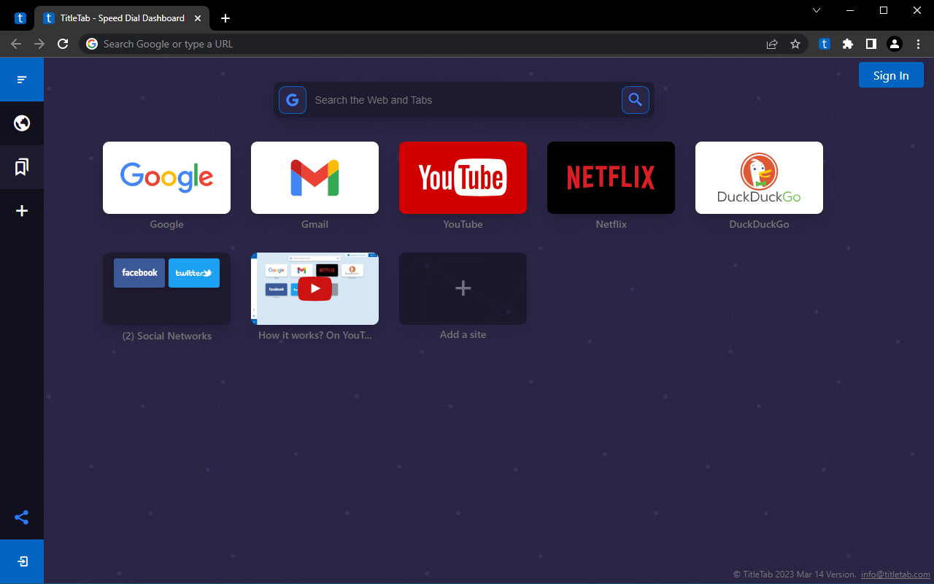The width and height of the screenshot is (934, 584).
Task: Open the extensions puzzle icon
Action: (848, 44)
